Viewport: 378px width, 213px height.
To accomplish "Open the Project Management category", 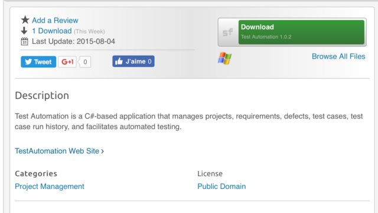I will point(50,186).
